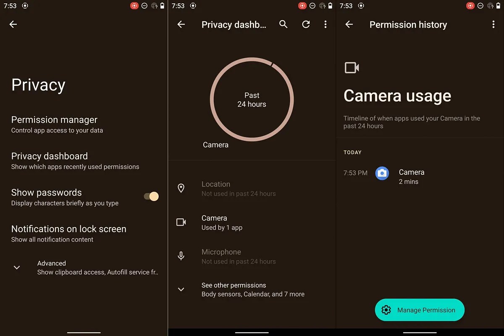Open Permission history overflow menu

(494, 24)
